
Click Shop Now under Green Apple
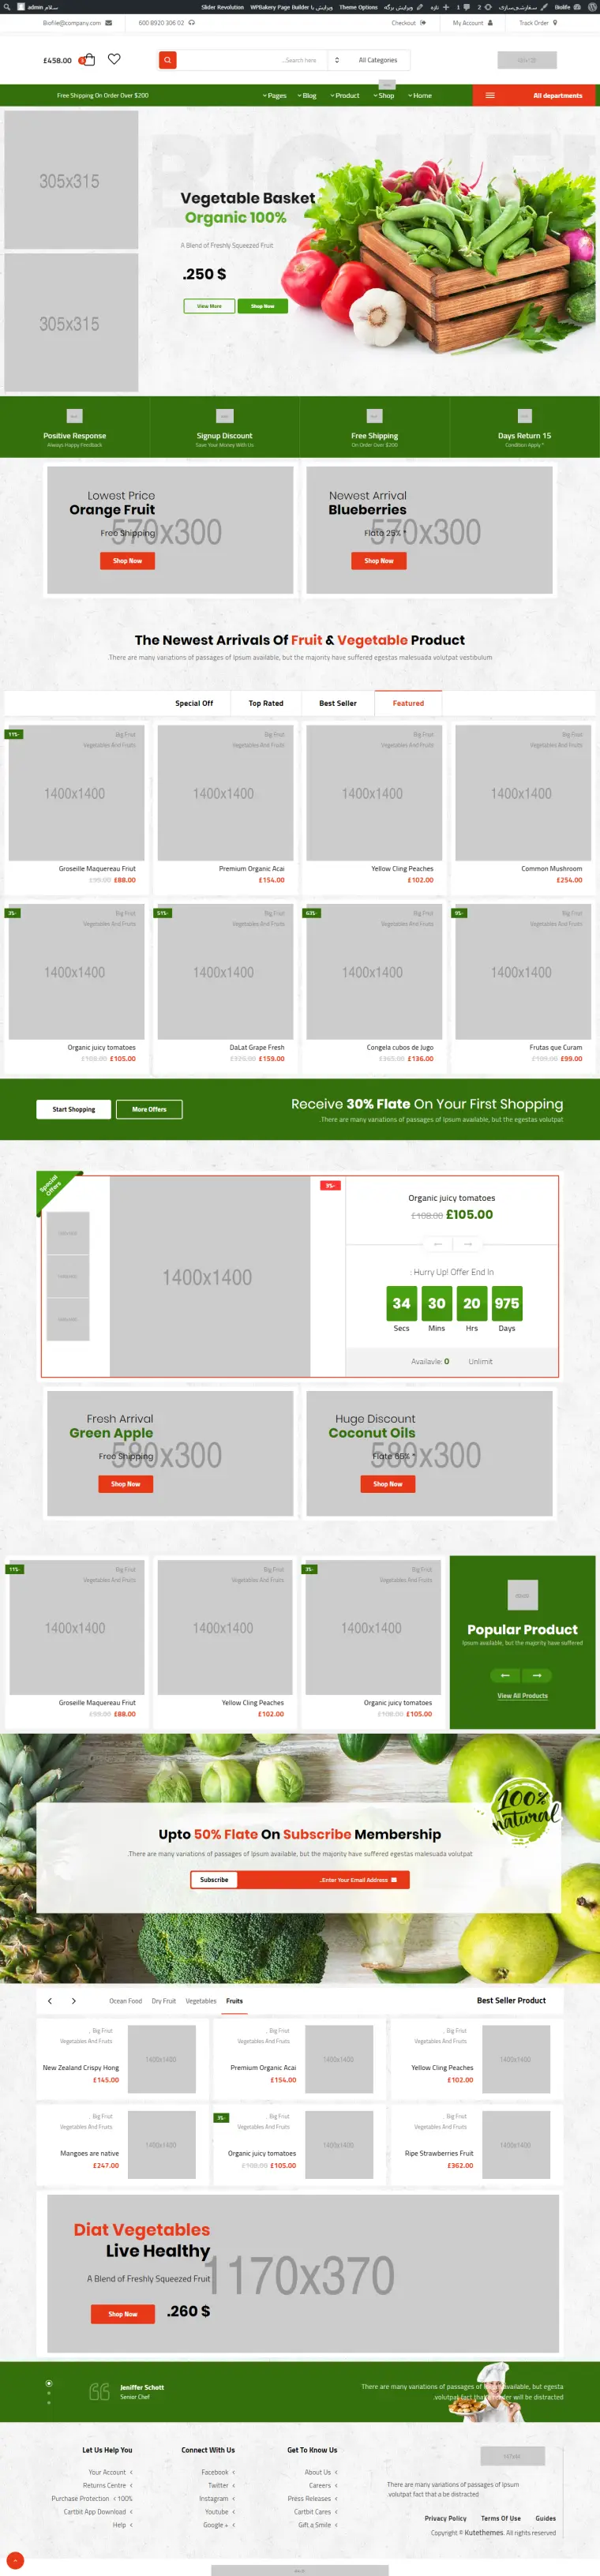click(126, 1484)
